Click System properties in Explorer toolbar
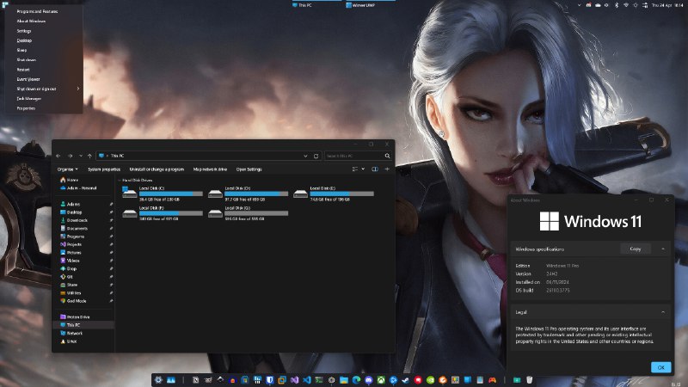 104,169
